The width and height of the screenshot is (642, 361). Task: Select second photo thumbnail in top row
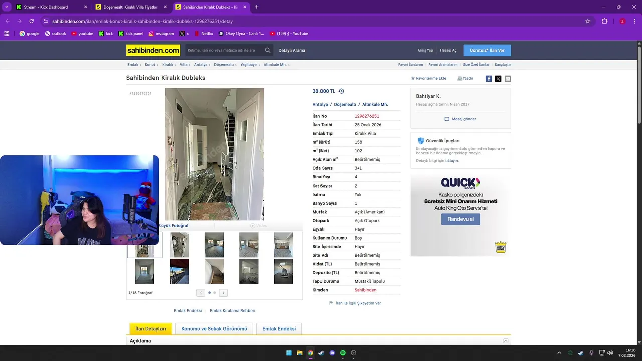click(x=179, y=245)
